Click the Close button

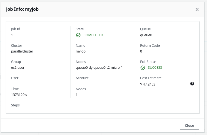(x=189, y=126)
